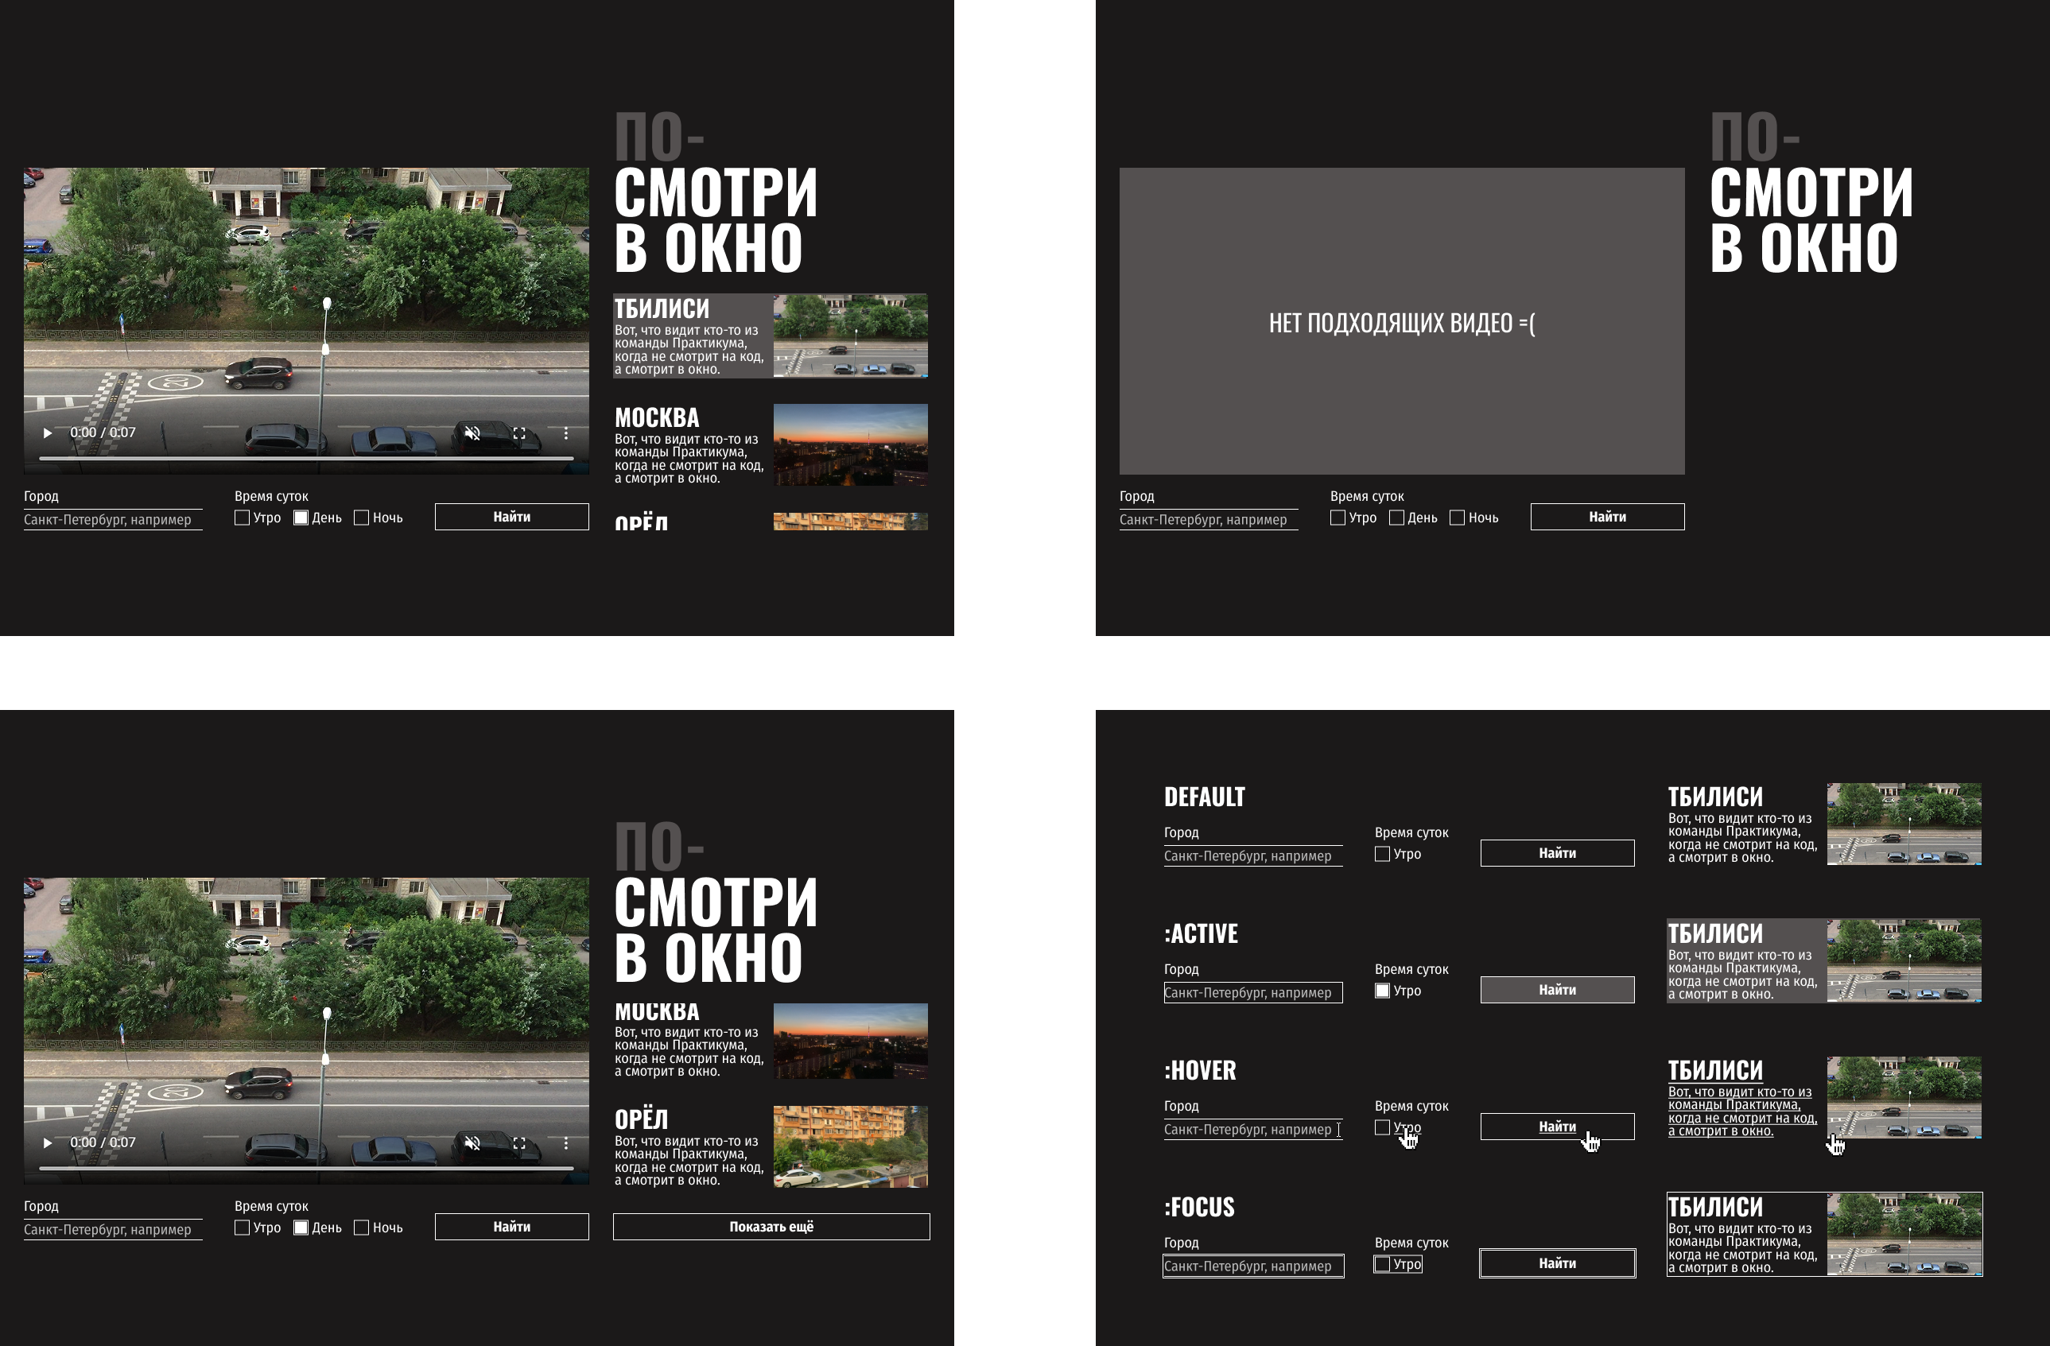The width and height of the screenshot is (2050, 1346).
Task: Check Утро on the 'Нет подходящих видео' screen
Action: 1338,518
